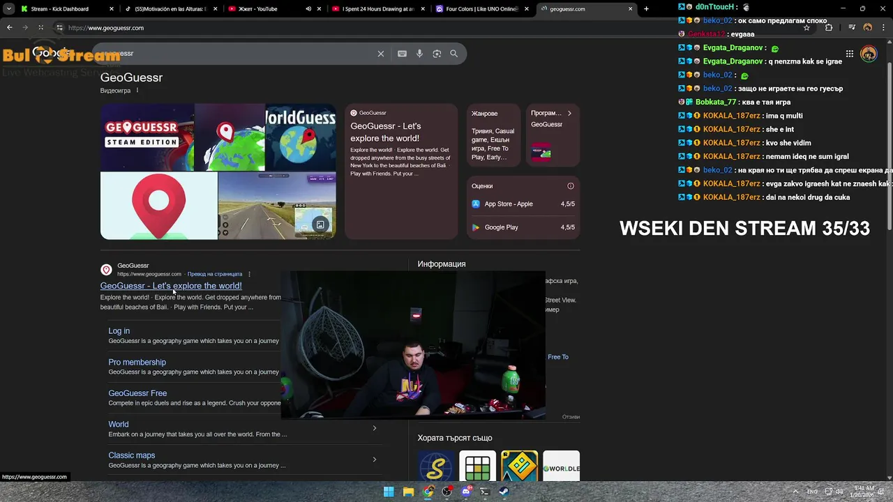The image size is (893, 502).
Task: Expand the World sitelink arrow
Action: pos(374,428)
